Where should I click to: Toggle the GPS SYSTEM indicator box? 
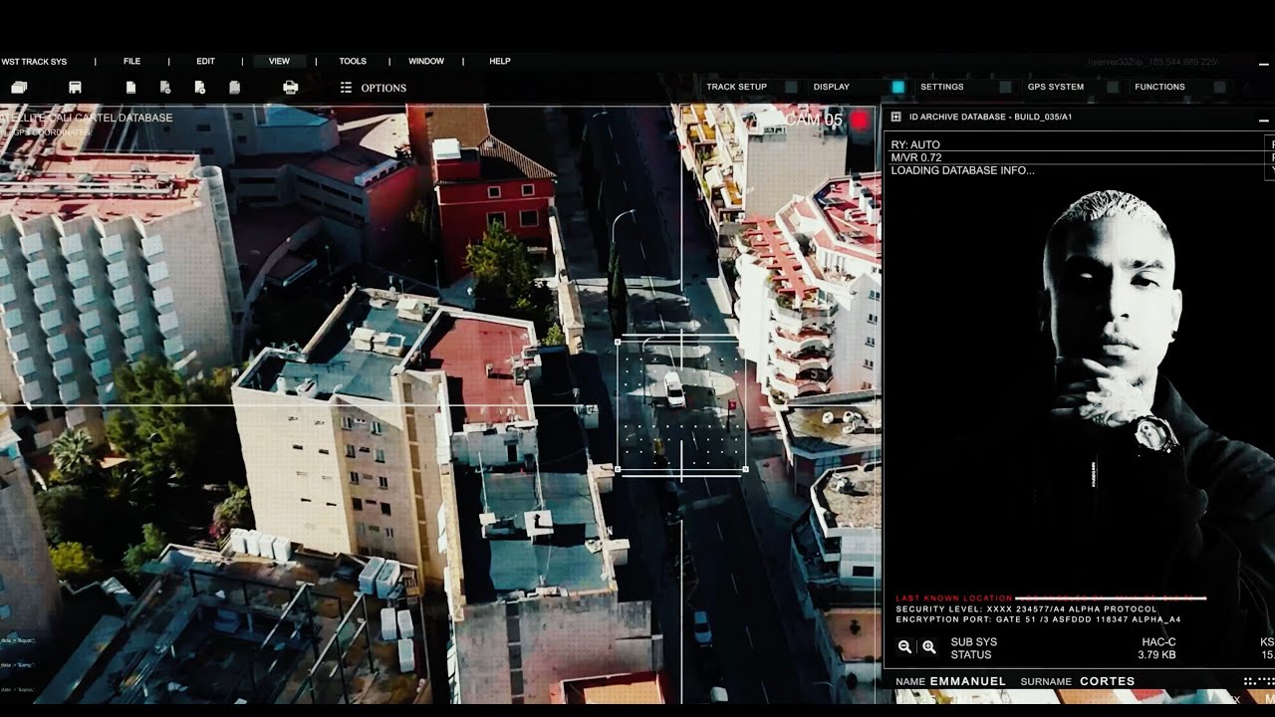[x=1113, y=87]
